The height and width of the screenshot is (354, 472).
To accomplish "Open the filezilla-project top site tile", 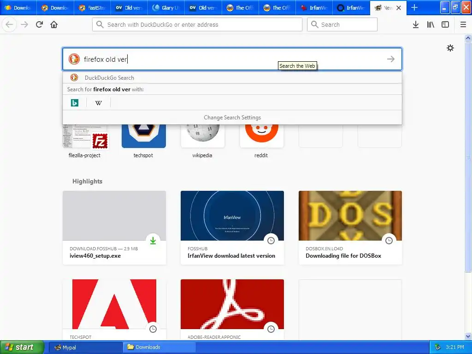I will click(85, 142).
